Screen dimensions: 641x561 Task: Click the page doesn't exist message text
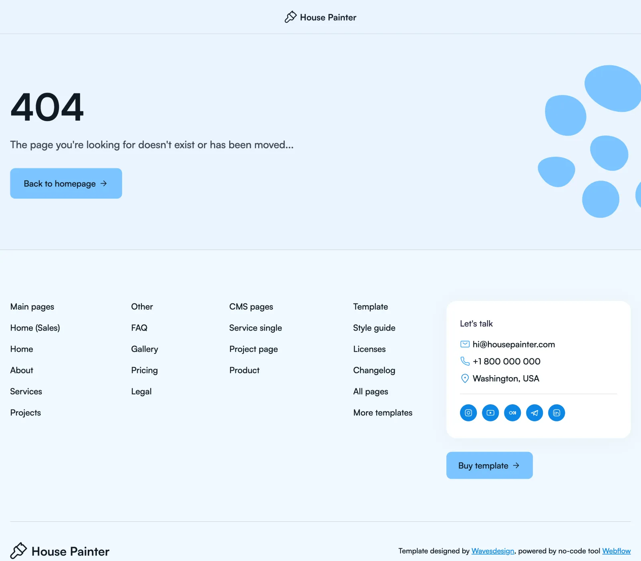152,145
